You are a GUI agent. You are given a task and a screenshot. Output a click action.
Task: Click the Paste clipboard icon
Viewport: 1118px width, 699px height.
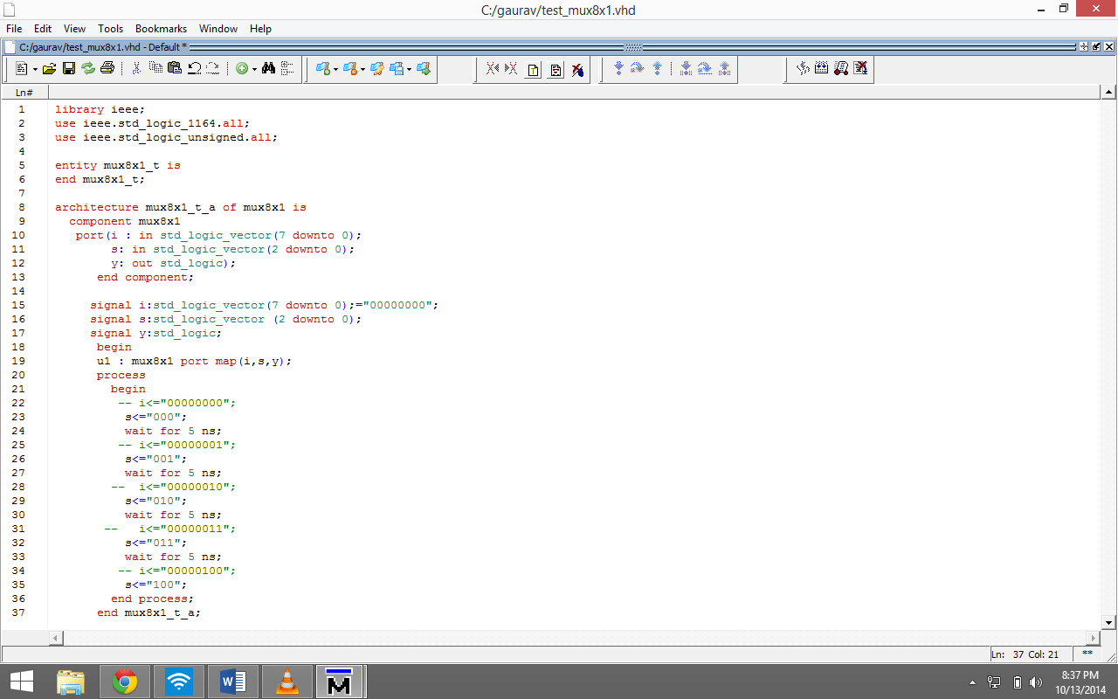[x=174, y=68]
